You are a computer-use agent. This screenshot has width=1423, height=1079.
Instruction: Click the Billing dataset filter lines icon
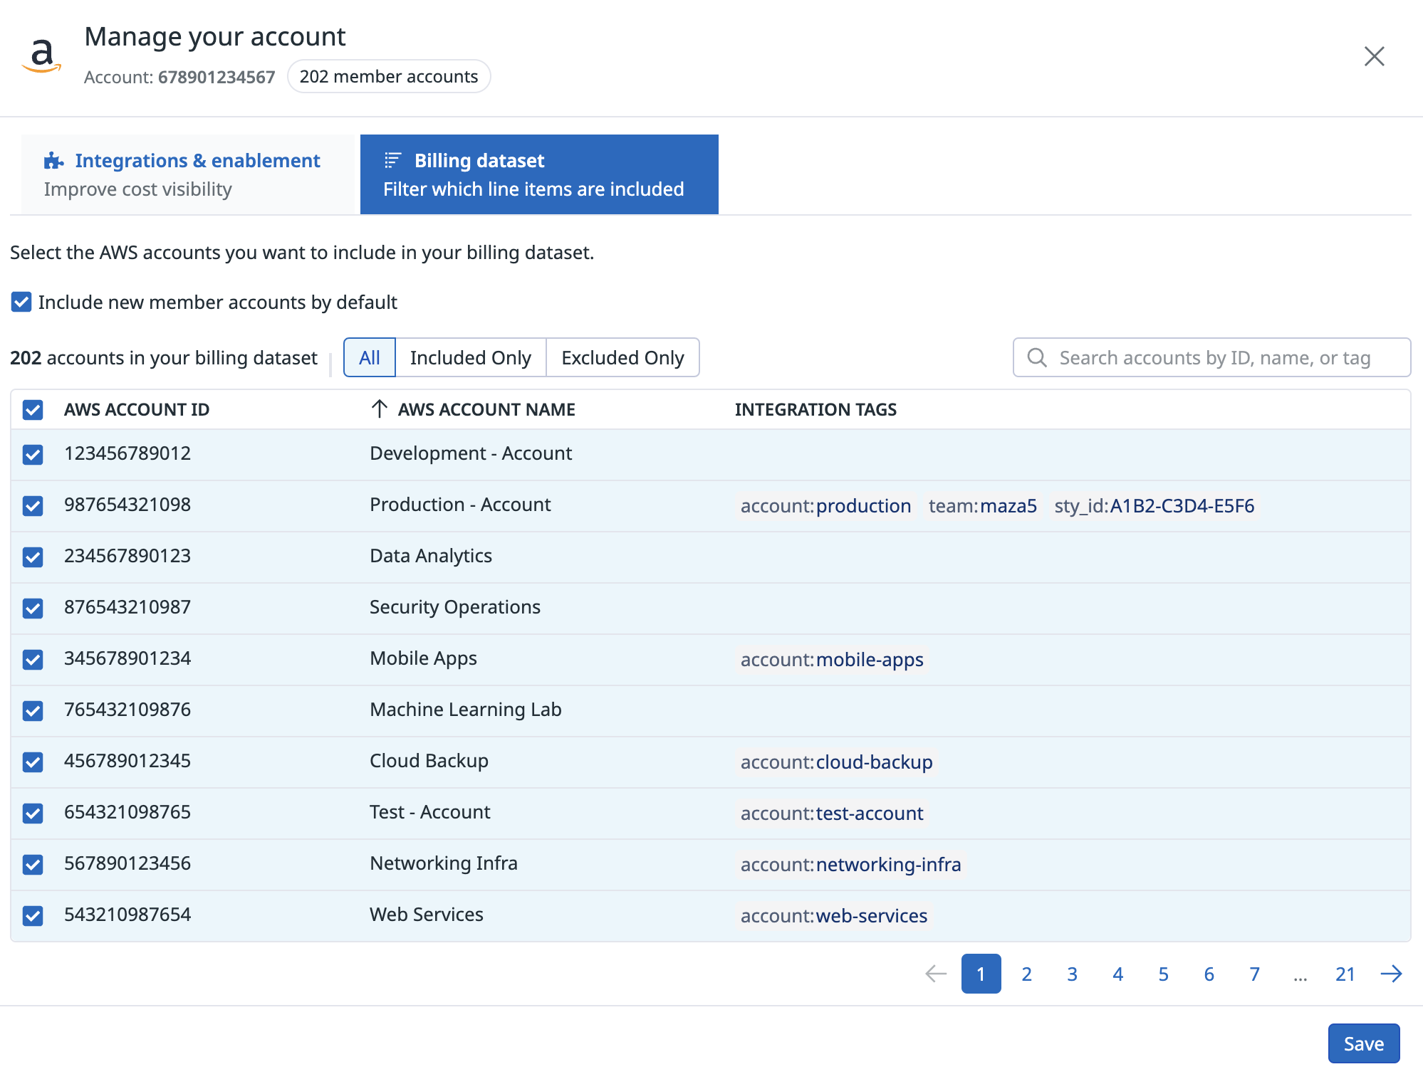[392, 160]
